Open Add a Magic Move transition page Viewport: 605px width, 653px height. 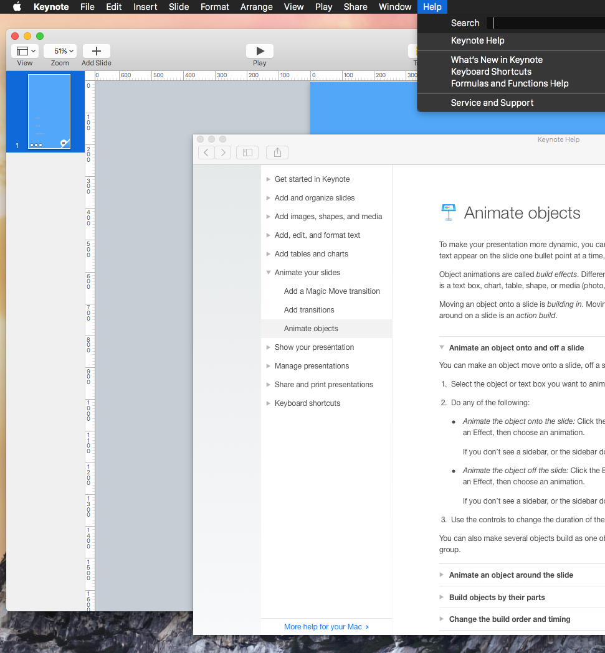(332, 291)
